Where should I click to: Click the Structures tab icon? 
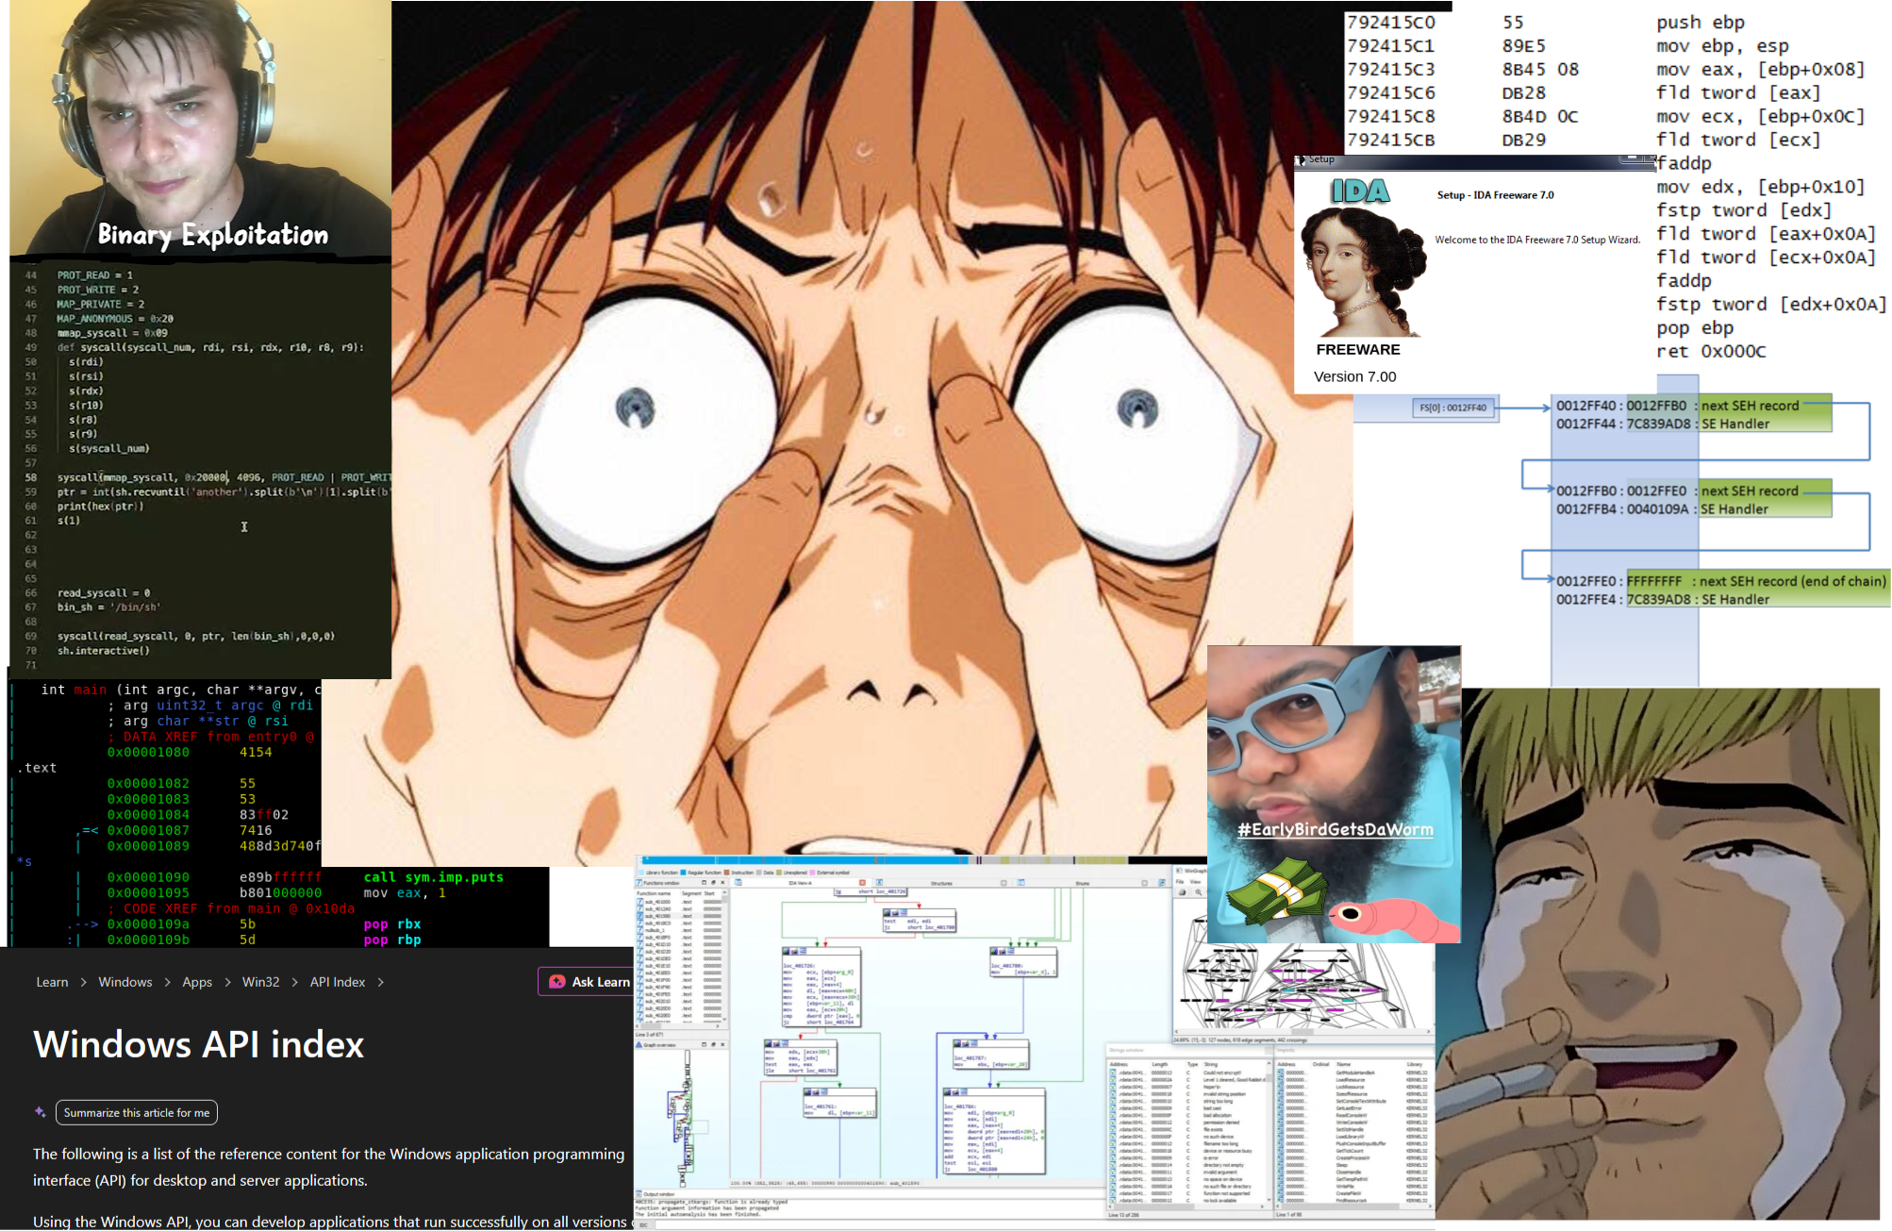879,883
